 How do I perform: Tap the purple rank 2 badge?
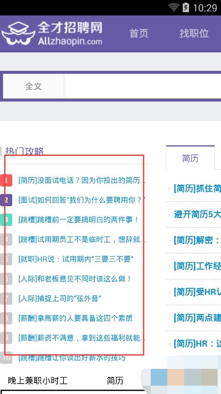6,200
